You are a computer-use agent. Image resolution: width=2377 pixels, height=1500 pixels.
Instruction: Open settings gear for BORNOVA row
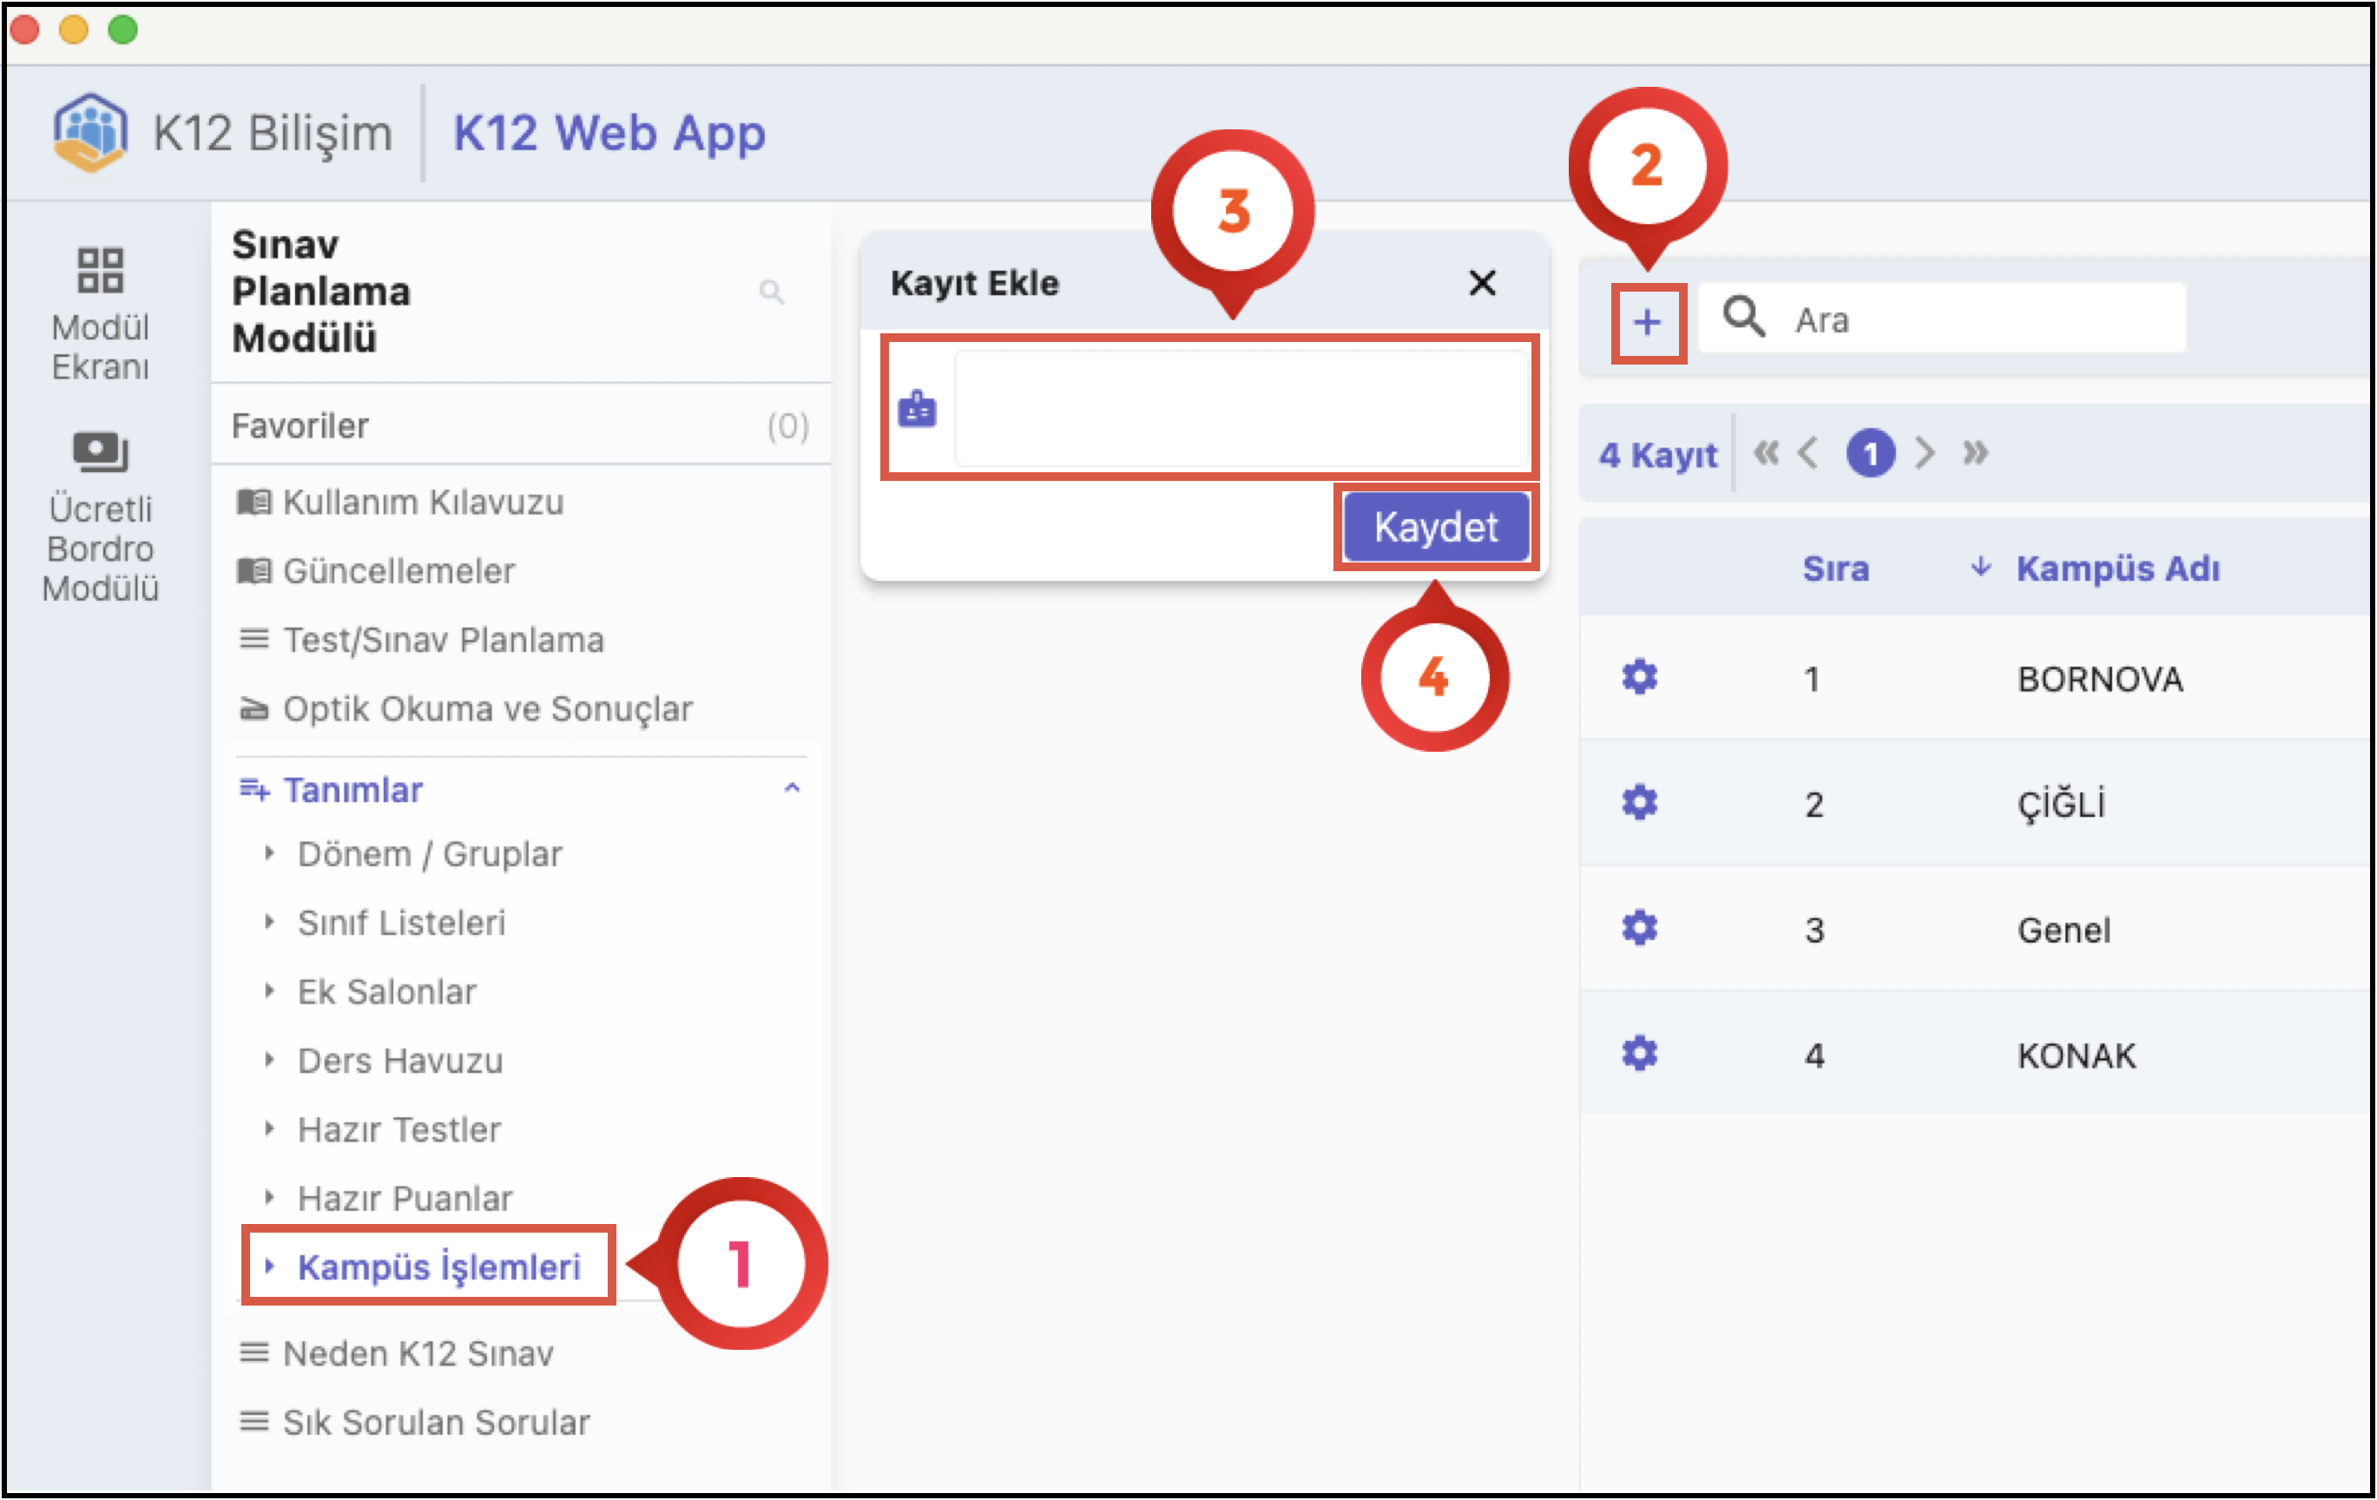pos(1638,678)
